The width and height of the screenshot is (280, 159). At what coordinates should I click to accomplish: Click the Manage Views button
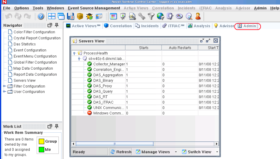[153, 152]
